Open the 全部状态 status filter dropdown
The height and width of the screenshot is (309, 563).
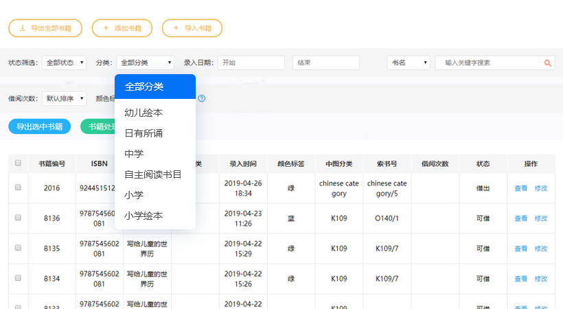[65, 62]
